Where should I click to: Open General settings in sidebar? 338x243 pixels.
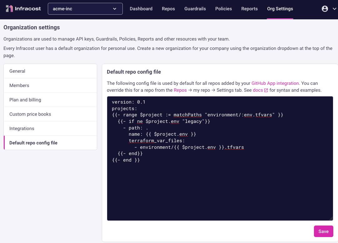coord(50,71)
